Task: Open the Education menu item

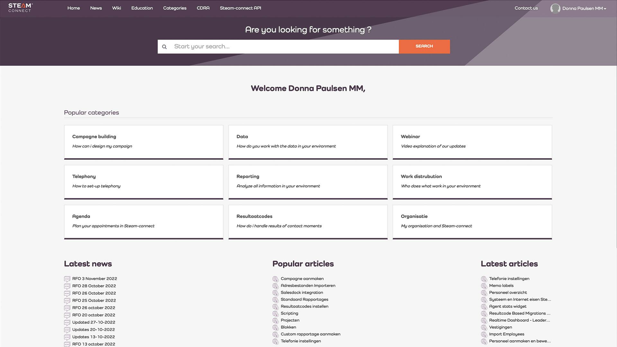Action: [142, 8]
